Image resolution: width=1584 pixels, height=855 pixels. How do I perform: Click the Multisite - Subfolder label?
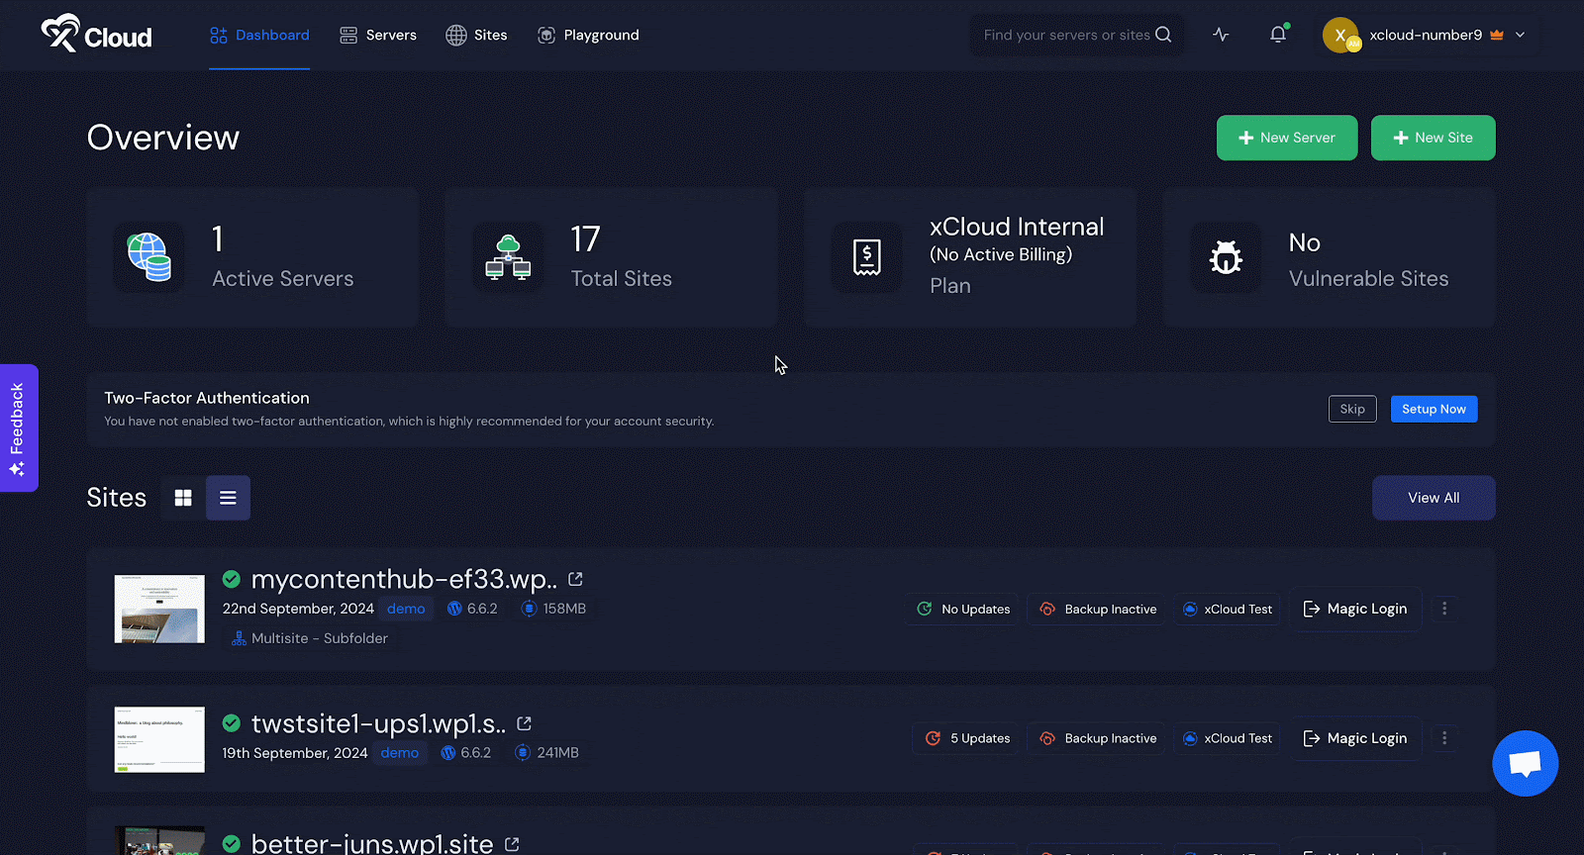319,638
